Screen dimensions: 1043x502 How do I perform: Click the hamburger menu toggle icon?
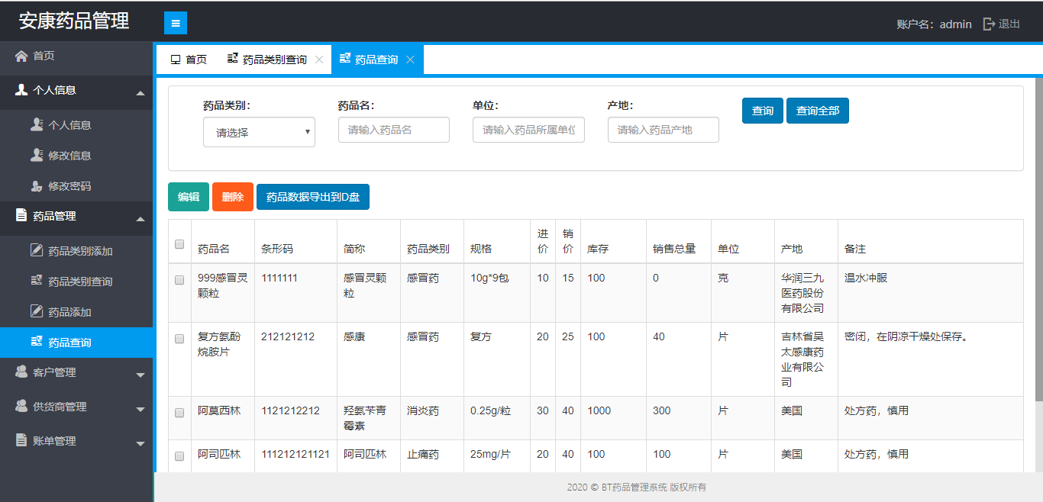pyautogui.click(x=176, y=23)
